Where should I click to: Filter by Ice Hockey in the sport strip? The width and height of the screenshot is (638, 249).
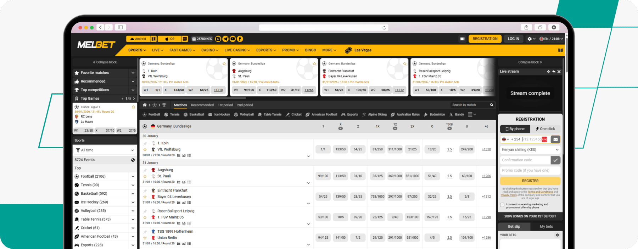point(219,115)
